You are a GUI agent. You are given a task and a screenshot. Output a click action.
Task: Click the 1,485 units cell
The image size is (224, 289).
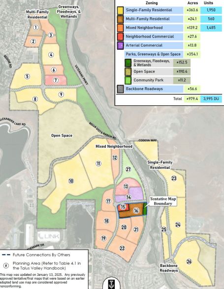211,28
